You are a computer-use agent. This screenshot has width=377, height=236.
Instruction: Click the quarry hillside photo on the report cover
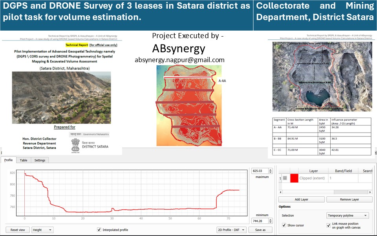pyautogui.click(x=62, y=98)
